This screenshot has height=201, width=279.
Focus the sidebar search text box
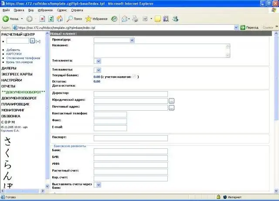(x=17, y=41)
